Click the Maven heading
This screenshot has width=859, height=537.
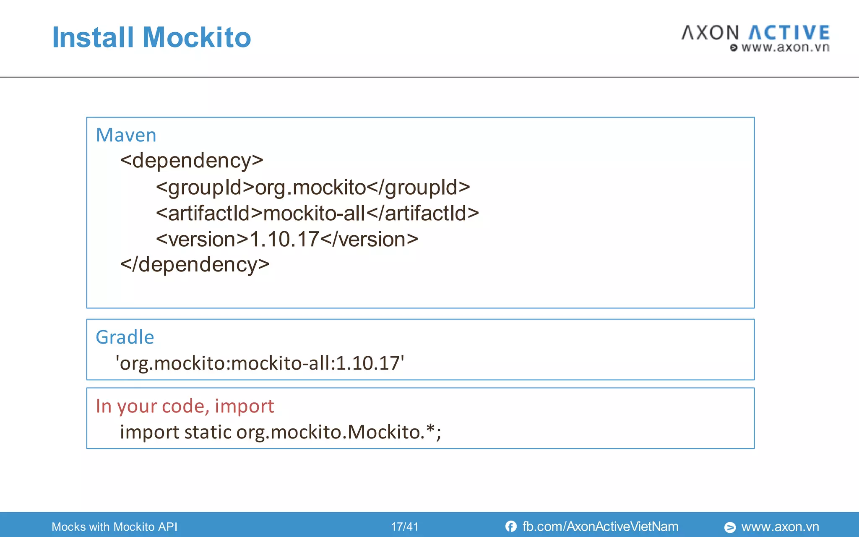point(126,135)
